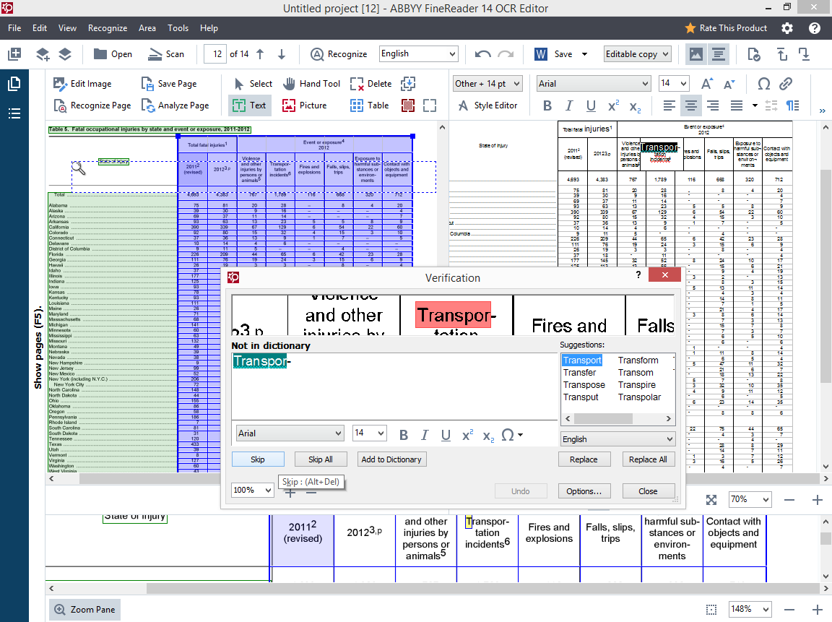Open the Tools menu
Screen dimensions: 832x622
pos(178,28)
